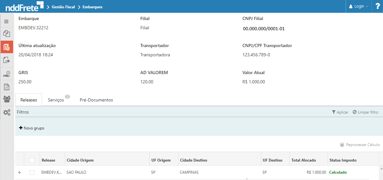The height and width of the screenshot is (180, 383).
Task: Open the help question mark icon
Action: click(377, 6)
